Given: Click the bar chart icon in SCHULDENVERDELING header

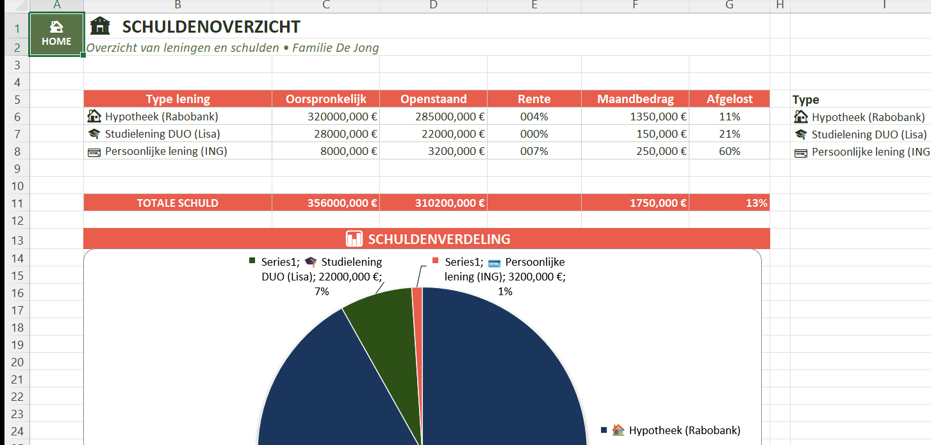Looking at the screenshot, I should (354, 239).
